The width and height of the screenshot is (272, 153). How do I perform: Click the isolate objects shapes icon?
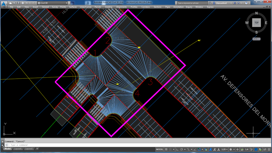point(251,149)
